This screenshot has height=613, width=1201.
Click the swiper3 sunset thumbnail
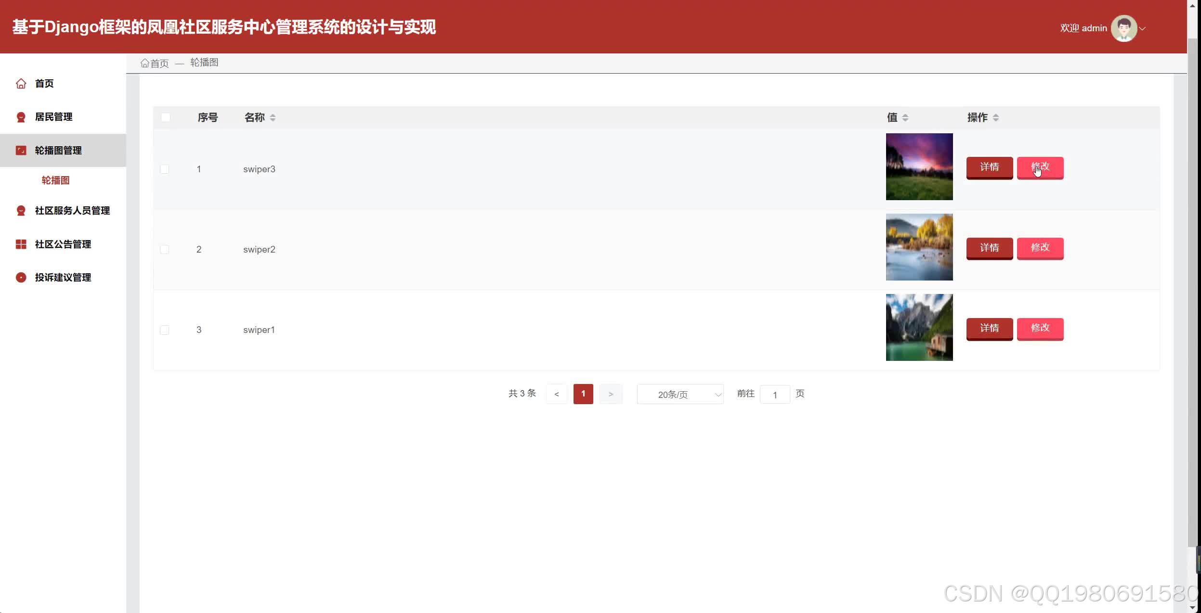919,166
